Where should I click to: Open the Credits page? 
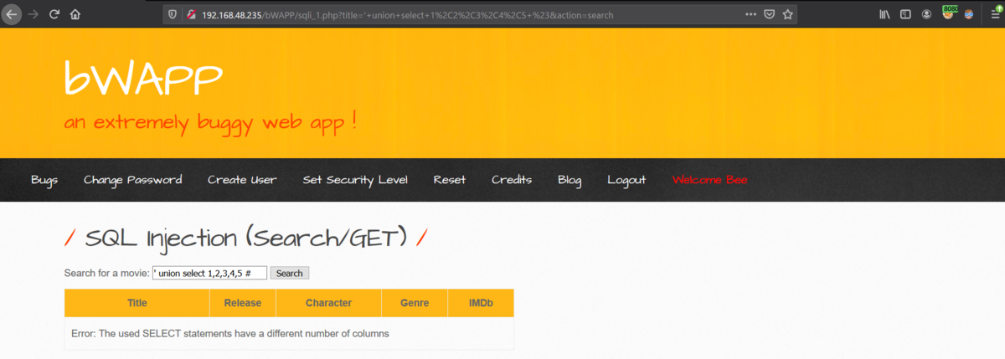point(512,180)
